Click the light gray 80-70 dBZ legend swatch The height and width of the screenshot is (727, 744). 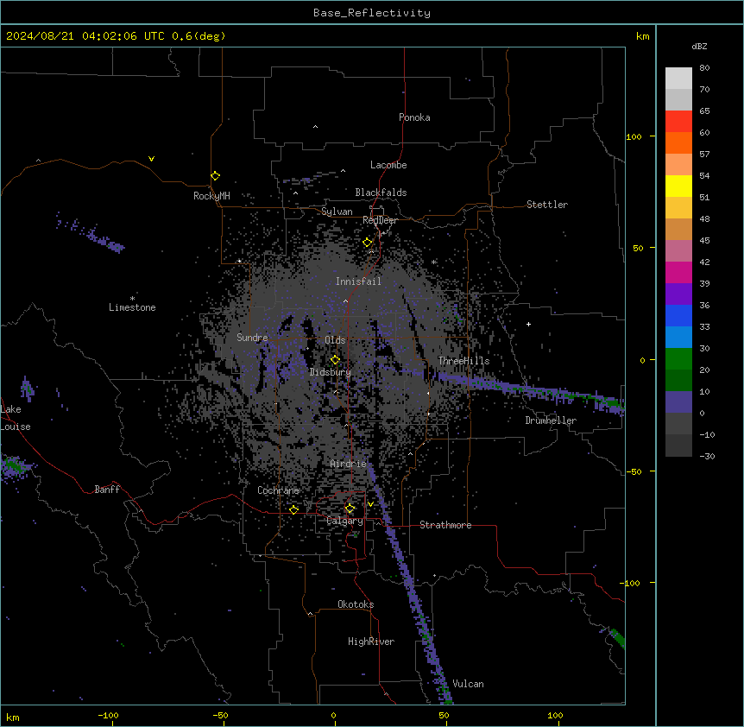(x=678, y=79)
